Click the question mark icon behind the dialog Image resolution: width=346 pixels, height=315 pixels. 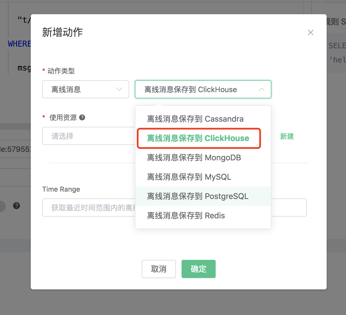(17, 206)
